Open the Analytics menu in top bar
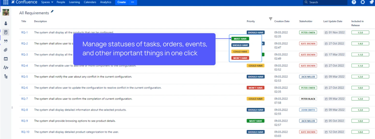This screenshot has width=375, height=139. point(105,2)
